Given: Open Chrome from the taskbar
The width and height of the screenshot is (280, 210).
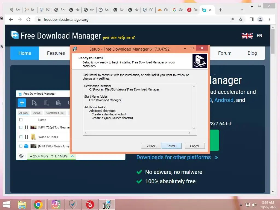Looking at the screenshot, I should pos(38,205).
